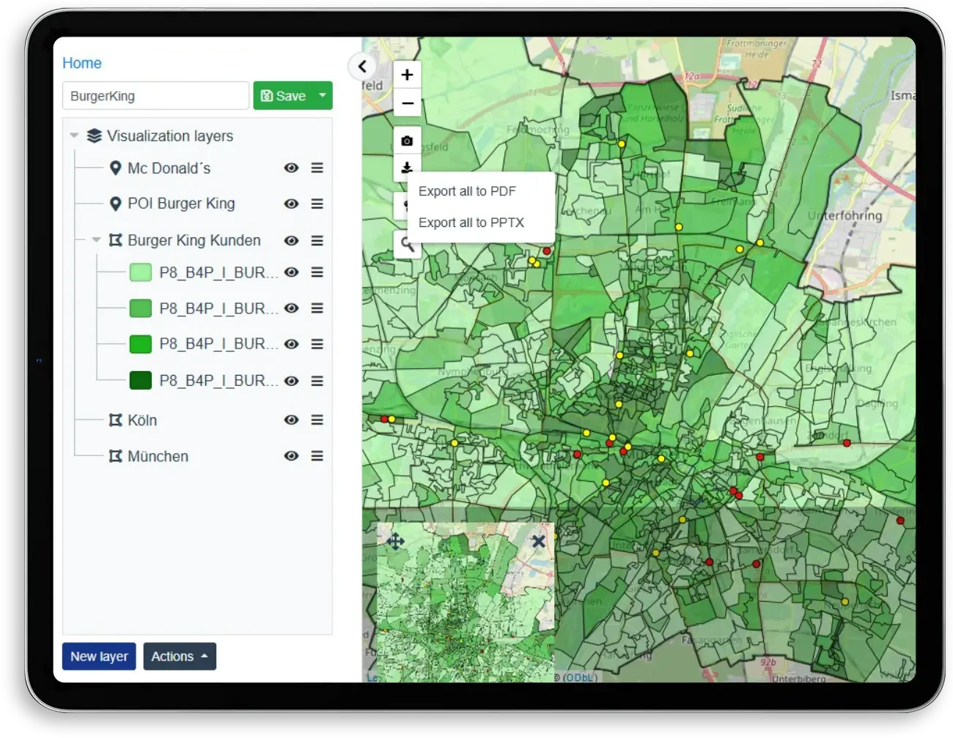The width and height of the screenshot is (953, 738).
Task: Toggle visibility of dark green P8_B4P layer
Action: coord(291,381)
